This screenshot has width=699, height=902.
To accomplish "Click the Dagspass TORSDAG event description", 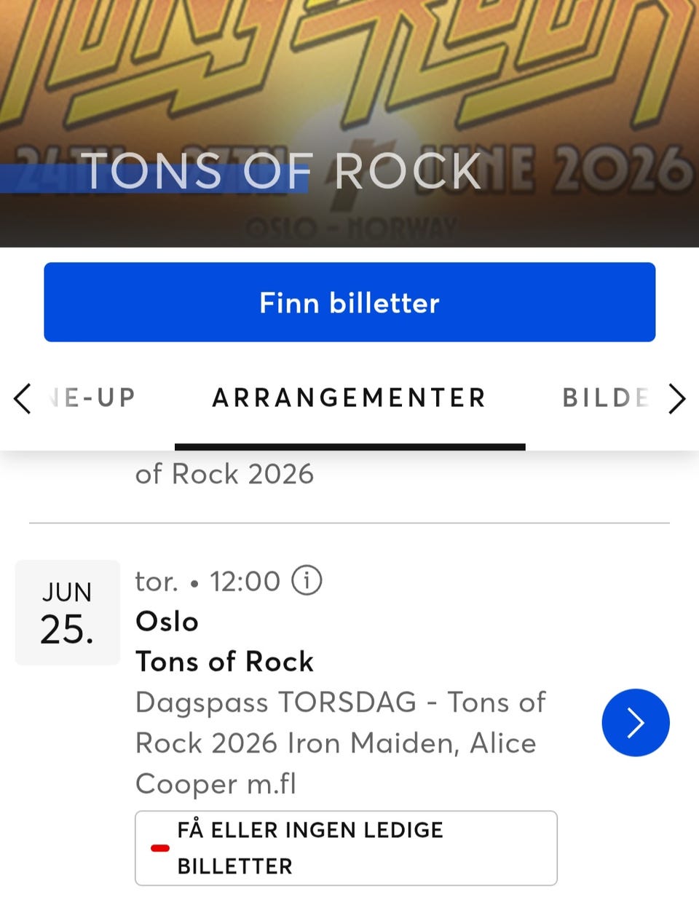I will click(x=340, y=743).
